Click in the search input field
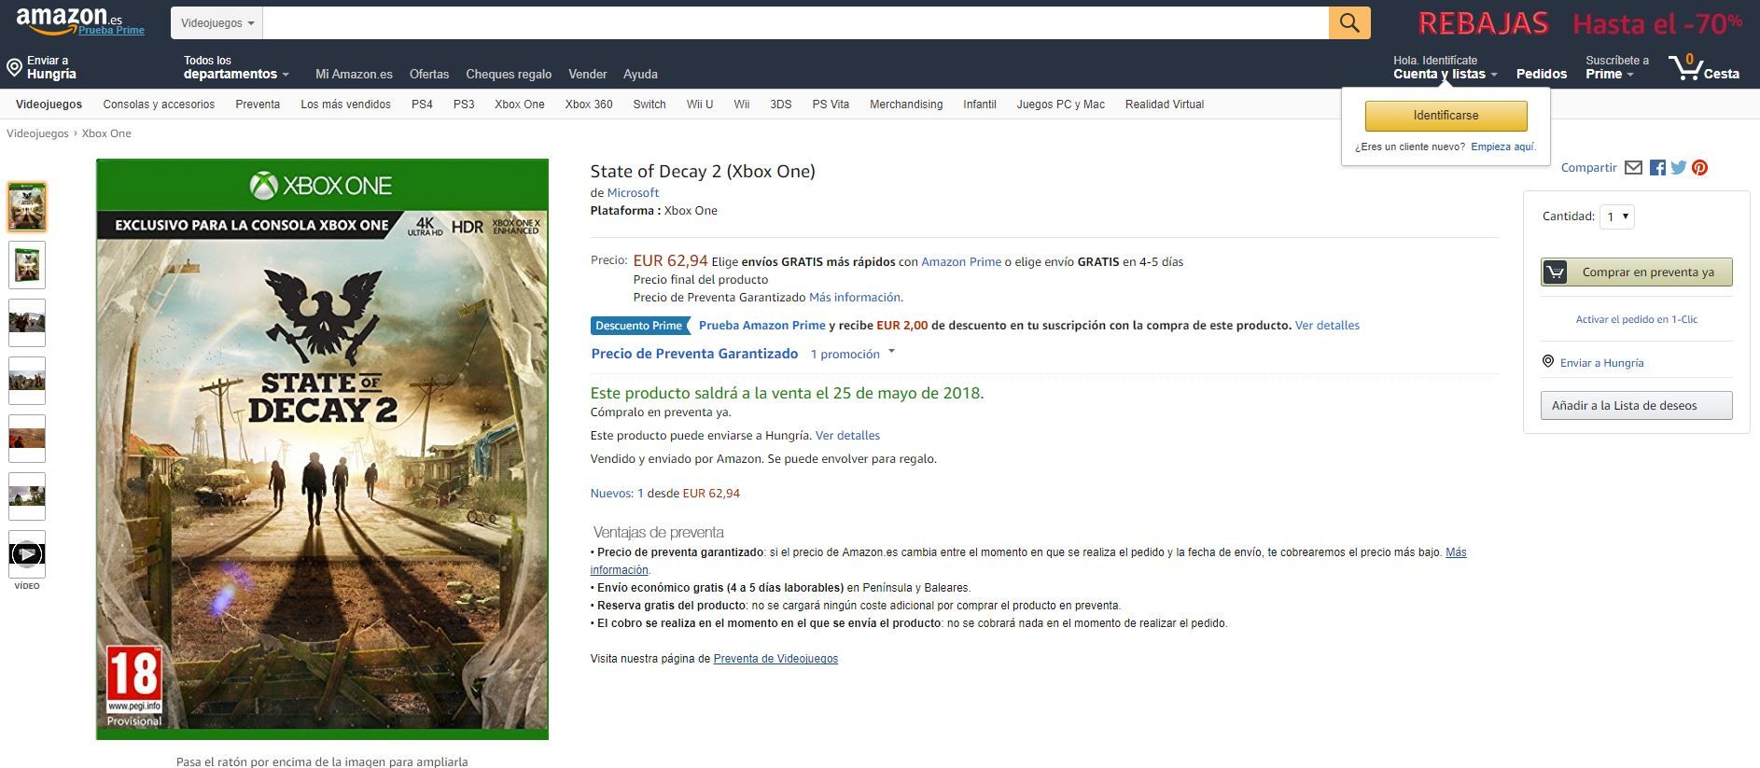The height and width of the screenshot is (768, 1760). tap(796, 22)
